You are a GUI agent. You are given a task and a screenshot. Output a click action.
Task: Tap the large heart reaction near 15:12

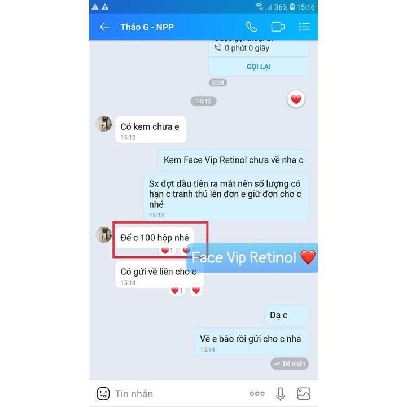click(296, 99)
